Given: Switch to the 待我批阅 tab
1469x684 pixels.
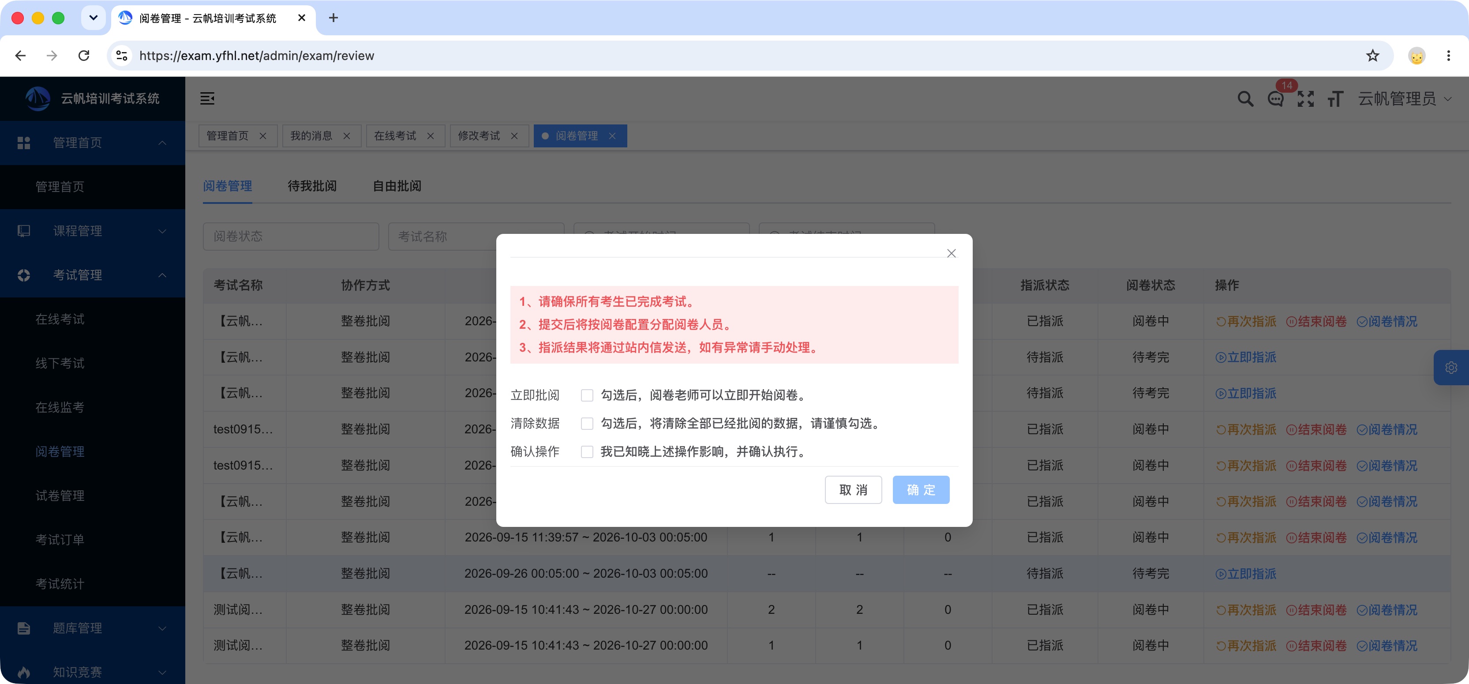Looking at the screenshot, I should click(x=312, y=186).
